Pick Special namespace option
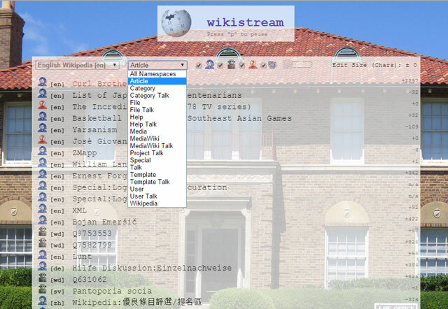 point(157,160)
